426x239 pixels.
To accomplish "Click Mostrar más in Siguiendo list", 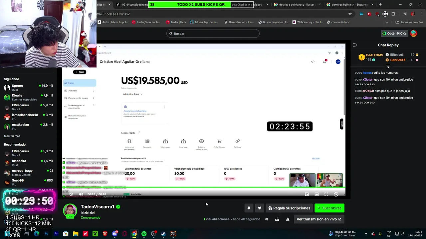I will click(12, 136).
